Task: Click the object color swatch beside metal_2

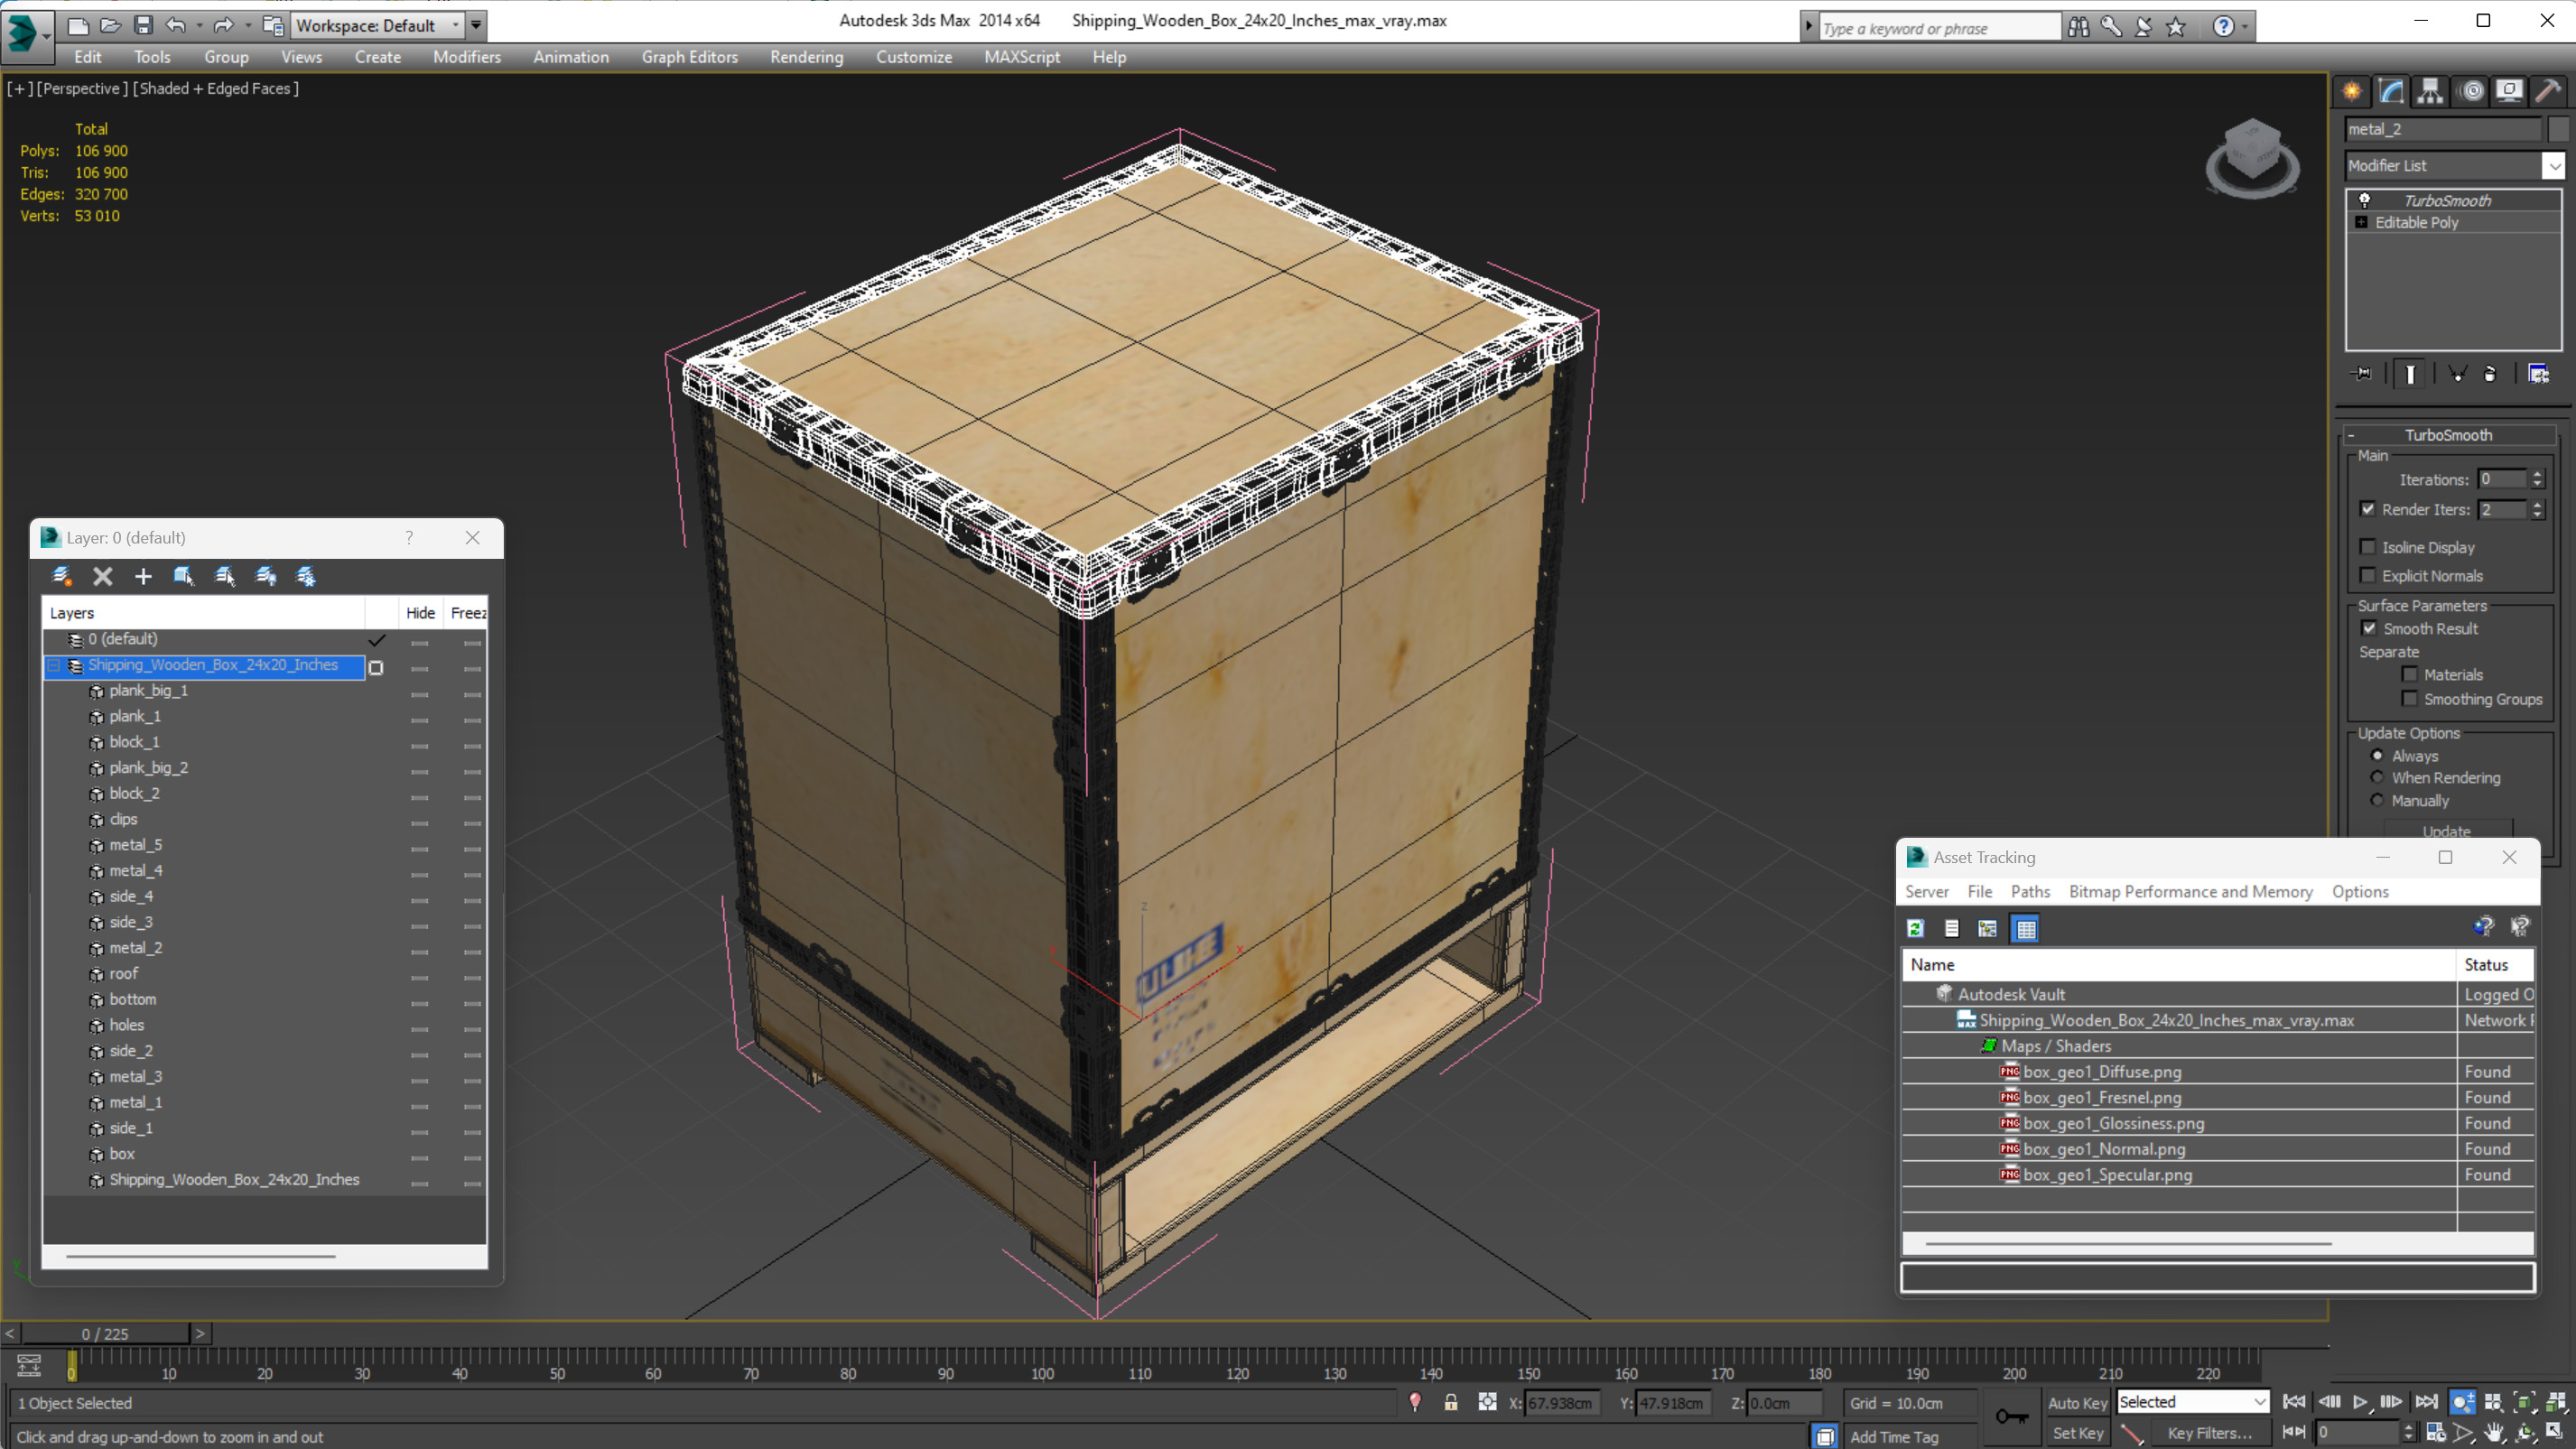Action: click(2558, 129)
